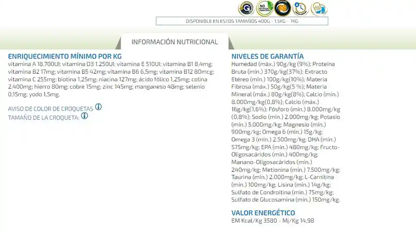Click the guarantee levels paragraph starting with Humedad
The height and width of the screenshot is (232, 416).
286,132
